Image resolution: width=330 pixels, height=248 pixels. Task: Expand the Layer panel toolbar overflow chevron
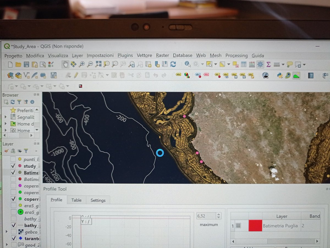point(37,151)
